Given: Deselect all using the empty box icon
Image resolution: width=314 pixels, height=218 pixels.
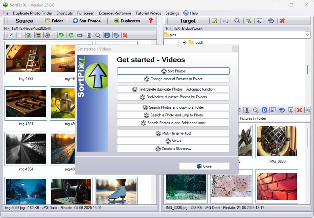Looking at the screenshot, I should tap(20, 35).
